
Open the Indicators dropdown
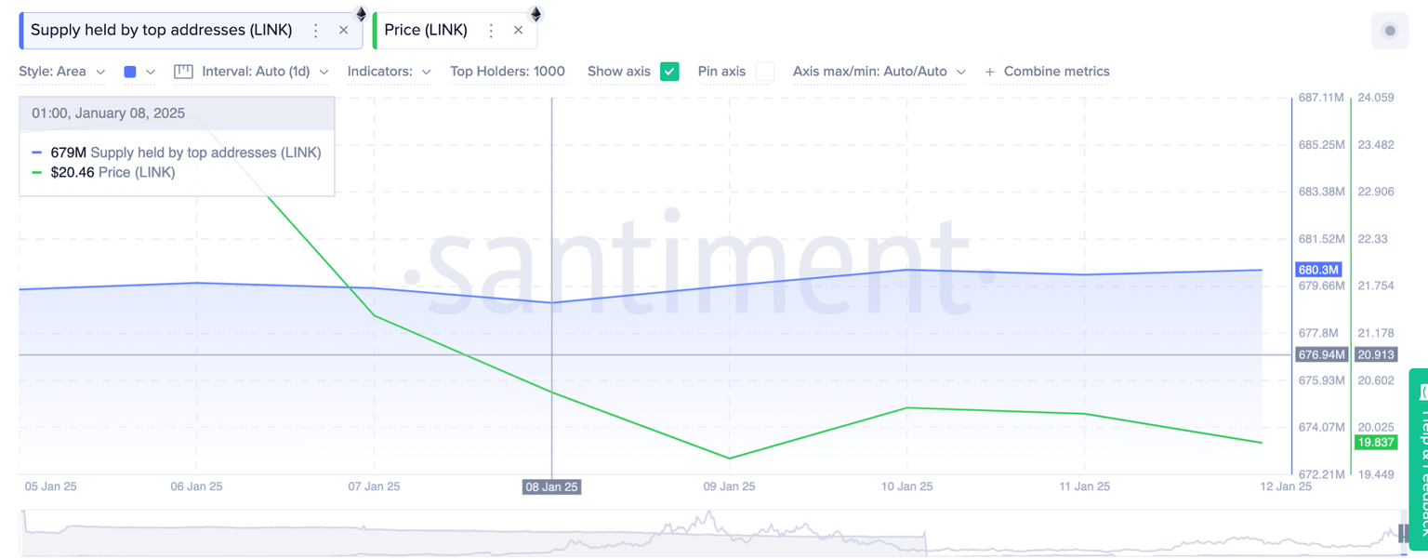[x=389, y=72]
